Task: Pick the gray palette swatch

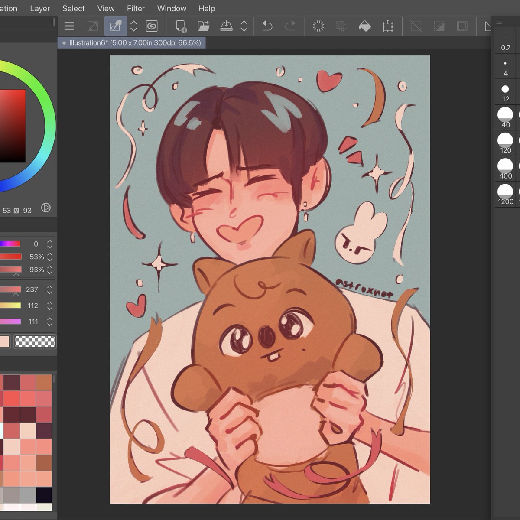Action: (x=28, y=495)
